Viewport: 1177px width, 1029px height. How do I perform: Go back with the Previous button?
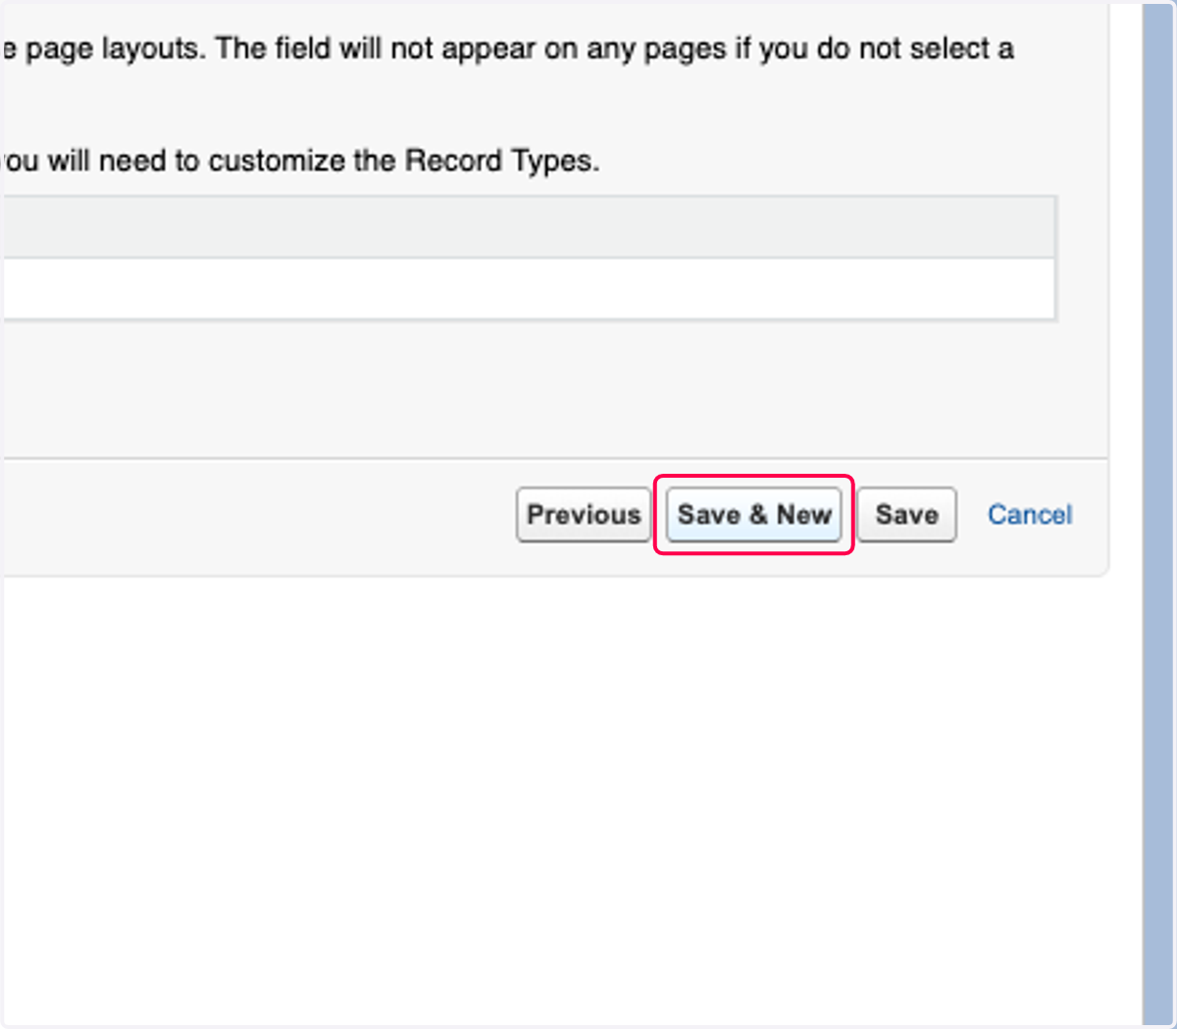click(x=584, y=514)
